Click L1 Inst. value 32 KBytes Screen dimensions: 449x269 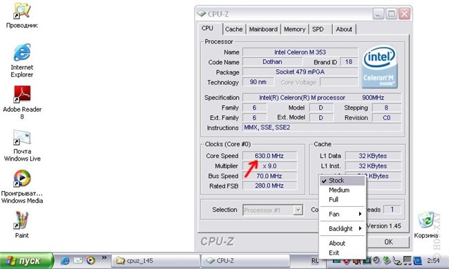coord(373,166)
